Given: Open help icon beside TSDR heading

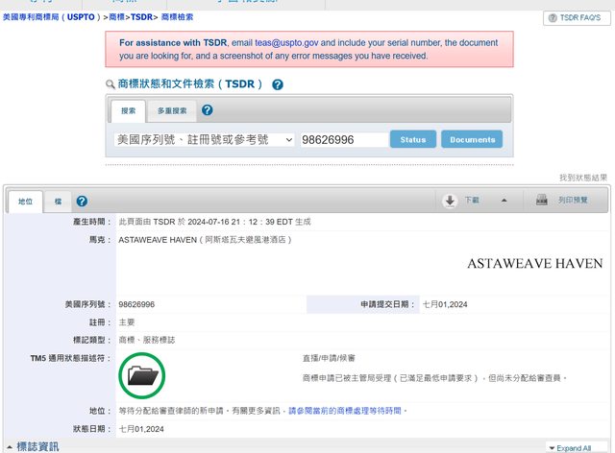Looking at the screenshot, I should pos(278,84).
